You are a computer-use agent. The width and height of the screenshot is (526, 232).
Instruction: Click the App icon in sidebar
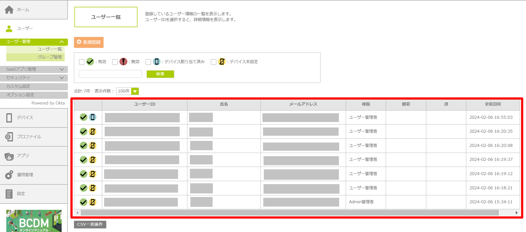9,156
